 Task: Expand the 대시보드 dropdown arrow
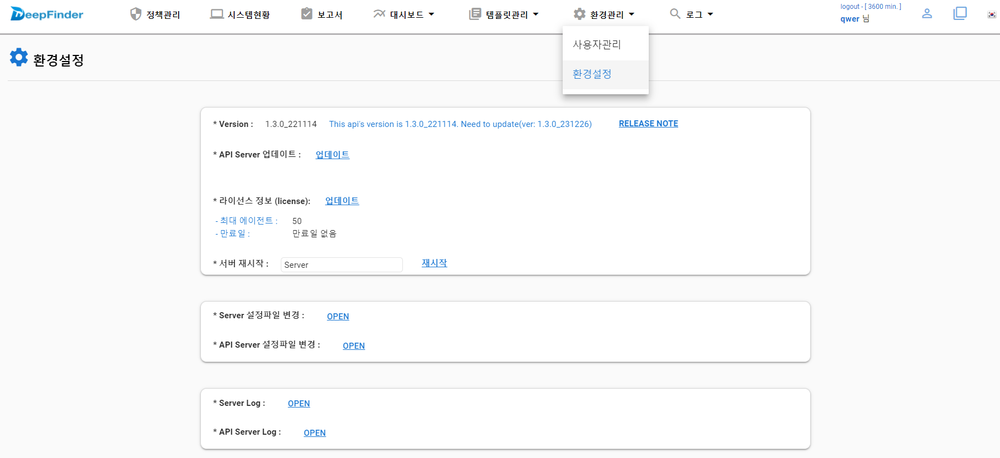(x=431, y=14)
